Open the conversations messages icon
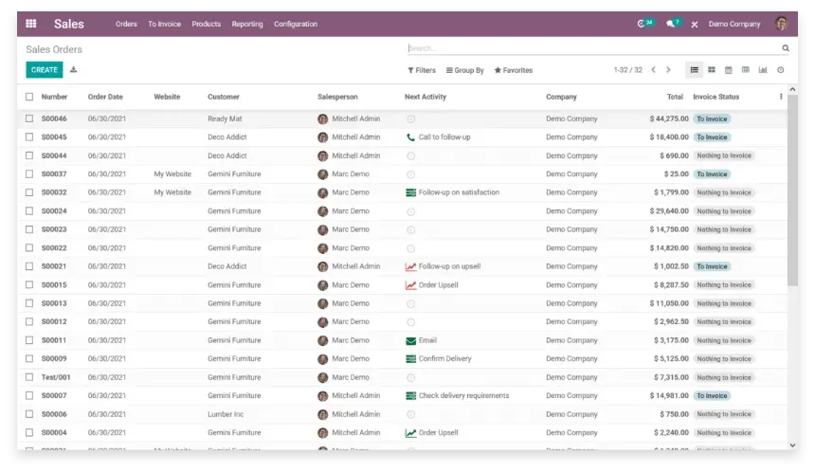815x473 pixels. coord(672,24)
